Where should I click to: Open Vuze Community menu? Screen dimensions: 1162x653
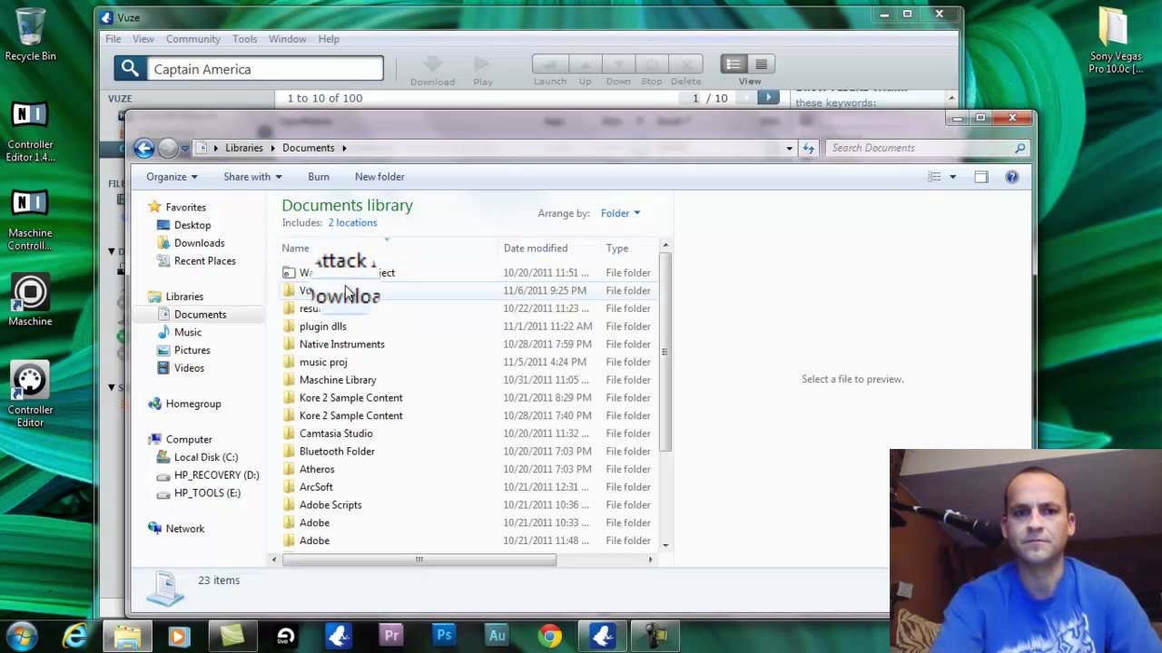coord(193,39)
